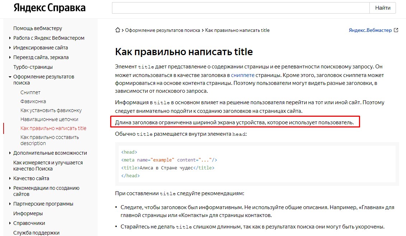Open the Сниппет sidebar item

coord(30,92)
